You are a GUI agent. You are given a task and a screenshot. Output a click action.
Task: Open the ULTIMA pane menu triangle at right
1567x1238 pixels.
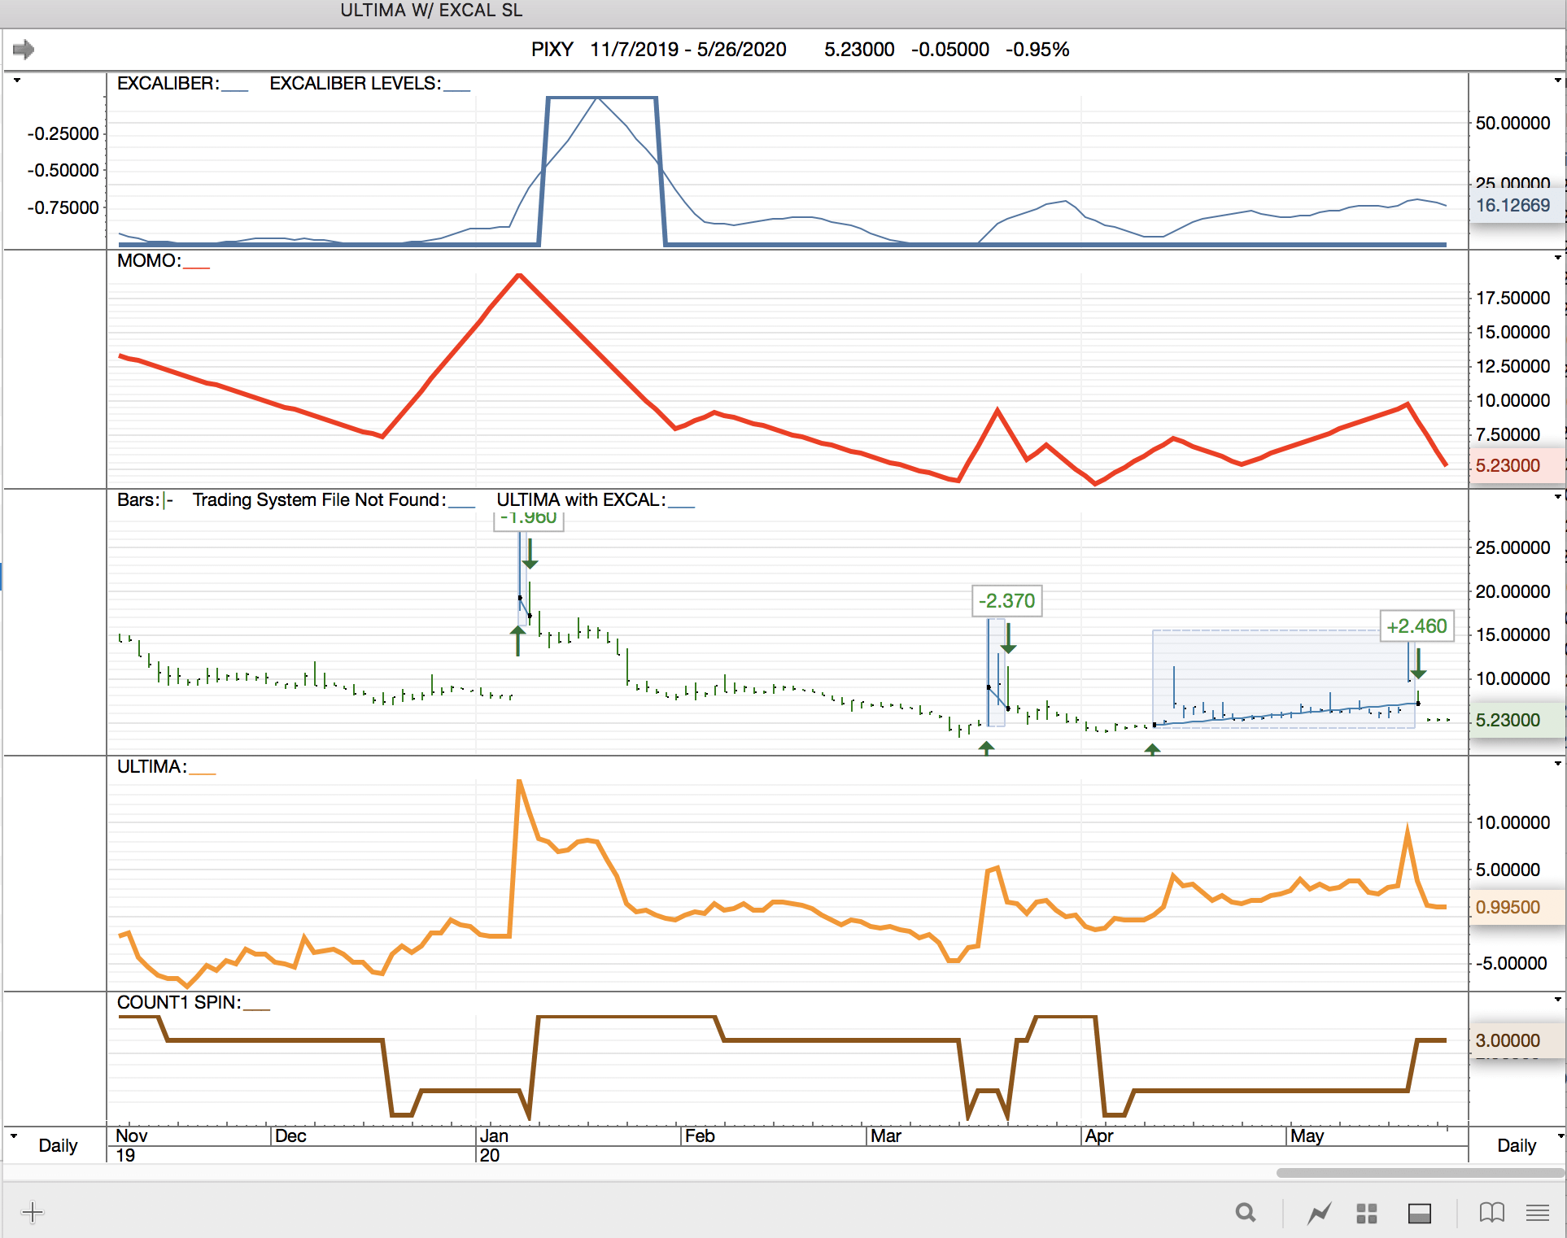tap(1557, 764)
